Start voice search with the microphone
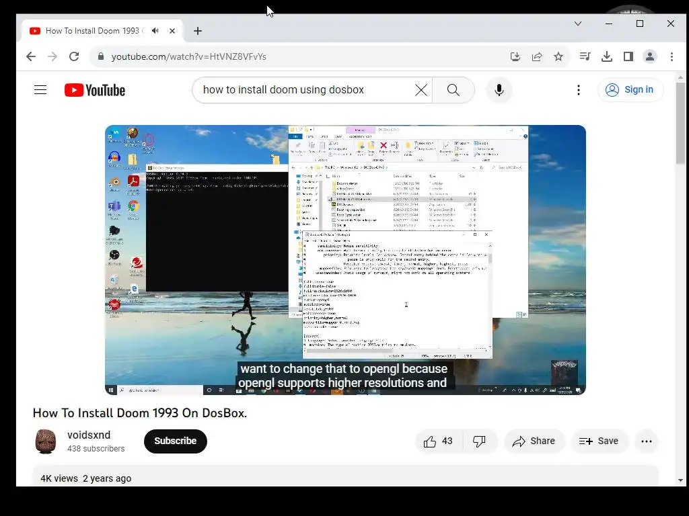Image resolution: width=689 pixels, height=516 pixels. point(499,90)
